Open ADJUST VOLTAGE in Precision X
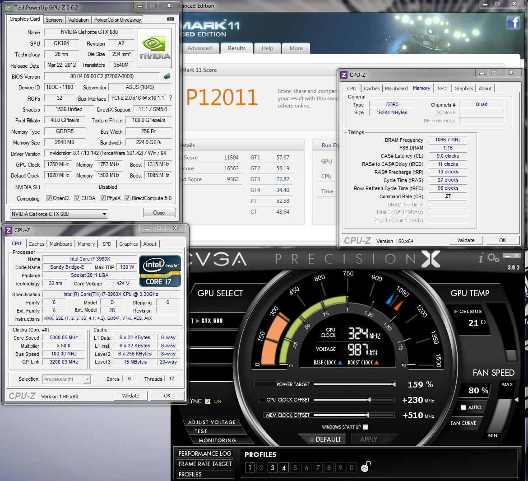Viewport: 528px width, 481px height. pyautogui.click(x=212, y=422)
